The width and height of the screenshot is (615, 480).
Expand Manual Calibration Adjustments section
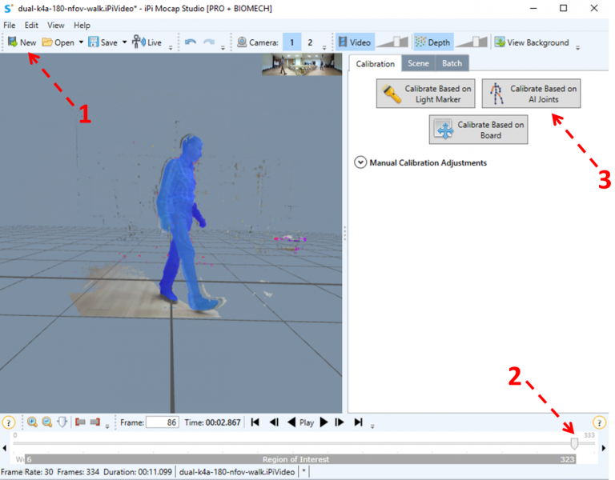tap(360, 162)
